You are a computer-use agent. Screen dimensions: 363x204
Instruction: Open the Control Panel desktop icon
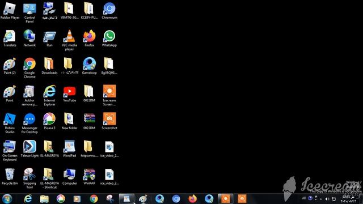point(29,13)
